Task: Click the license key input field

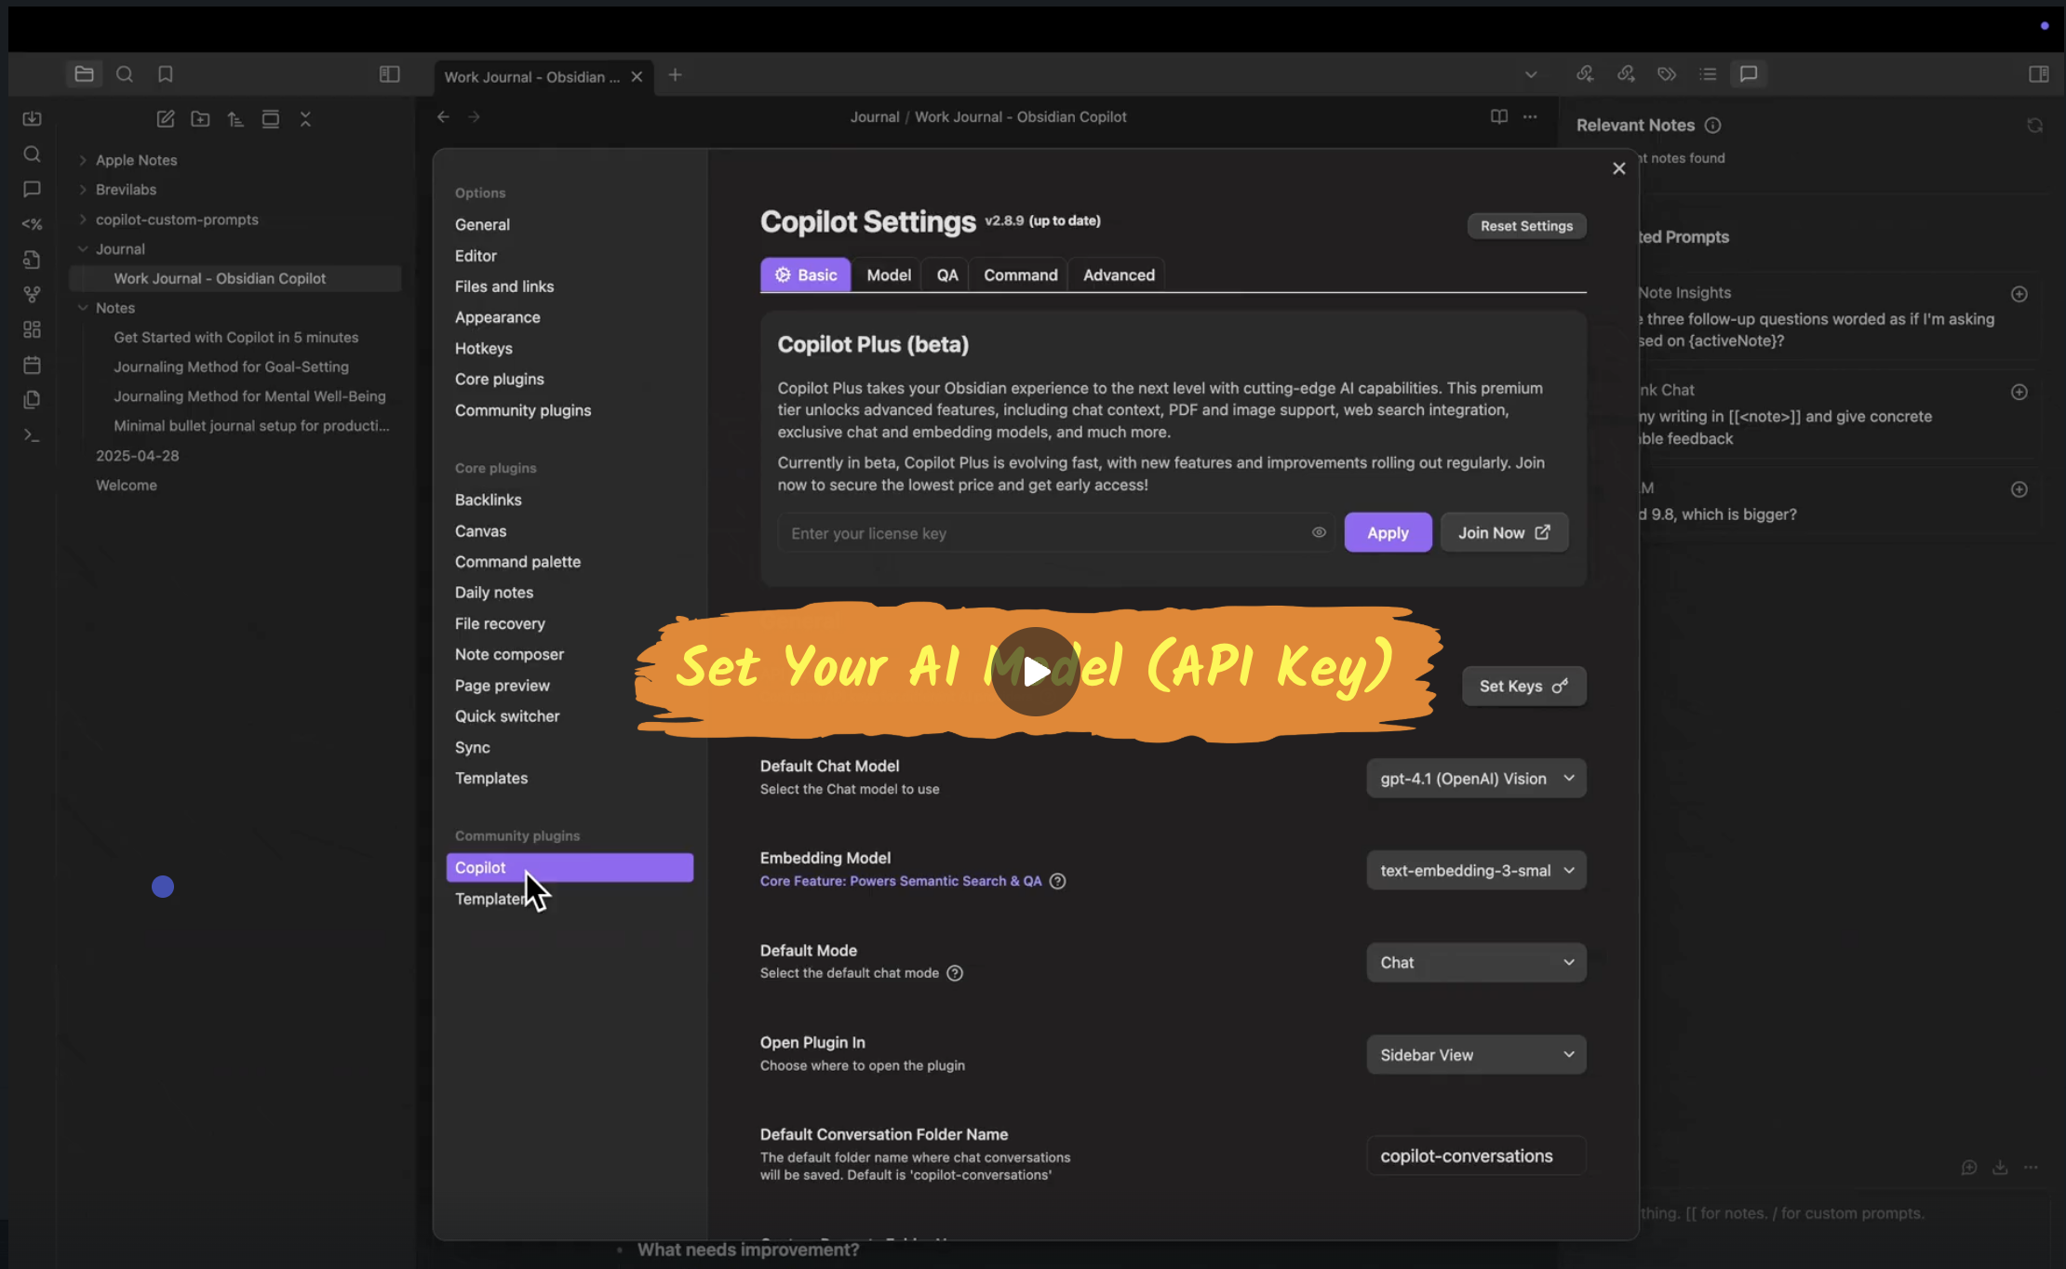Action: point(1042,533)
